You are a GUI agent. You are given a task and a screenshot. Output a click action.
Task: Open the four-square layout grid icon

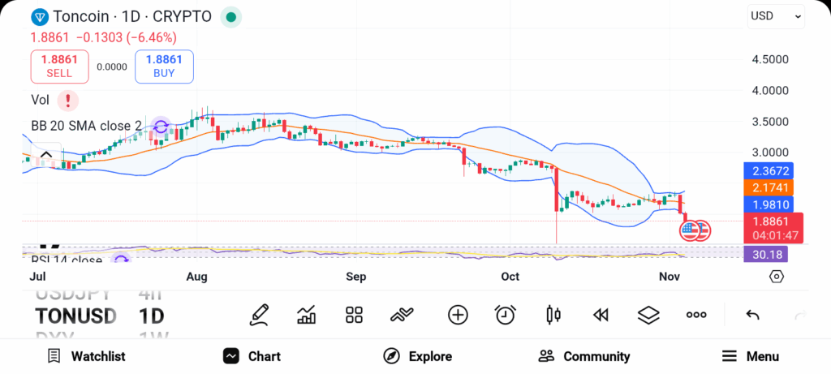354,315
